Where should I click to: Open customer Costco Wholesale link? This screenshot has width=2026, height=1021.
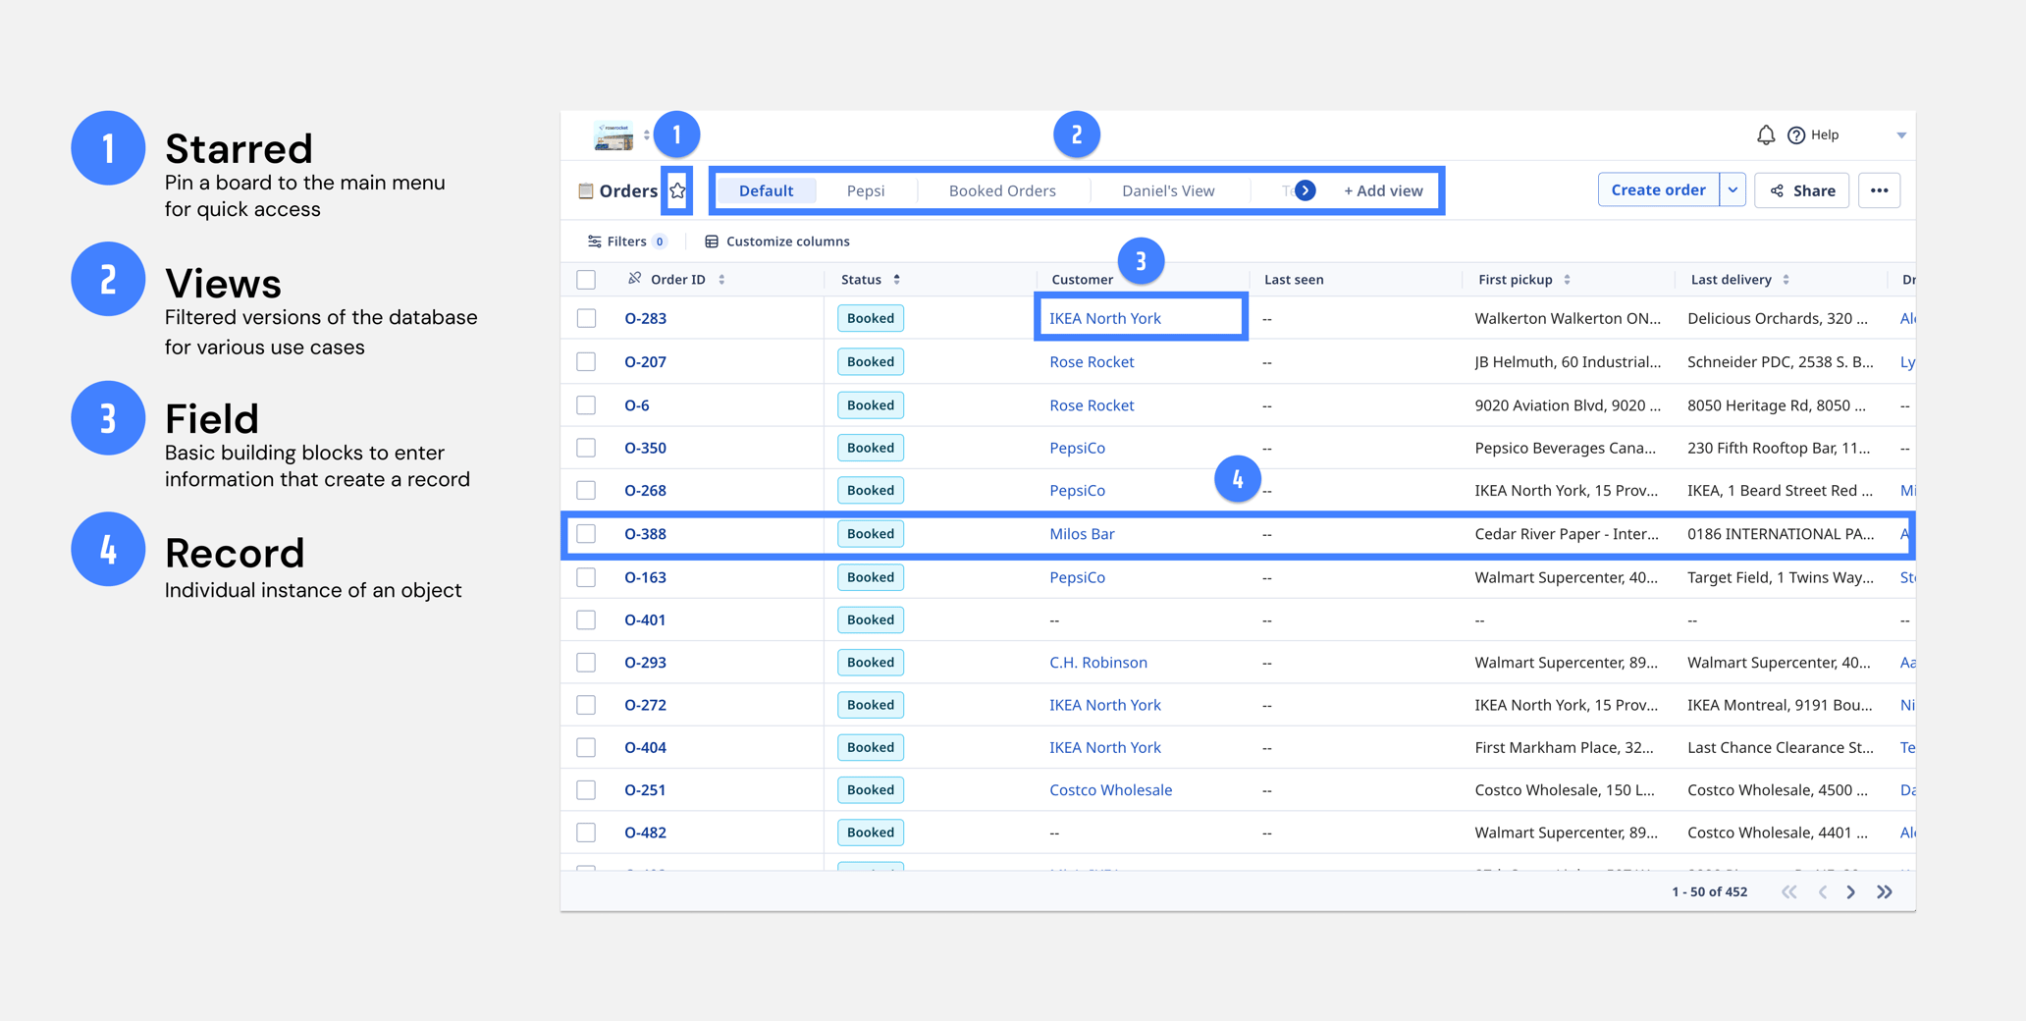pyautogui.click(x=1110, y=790)
